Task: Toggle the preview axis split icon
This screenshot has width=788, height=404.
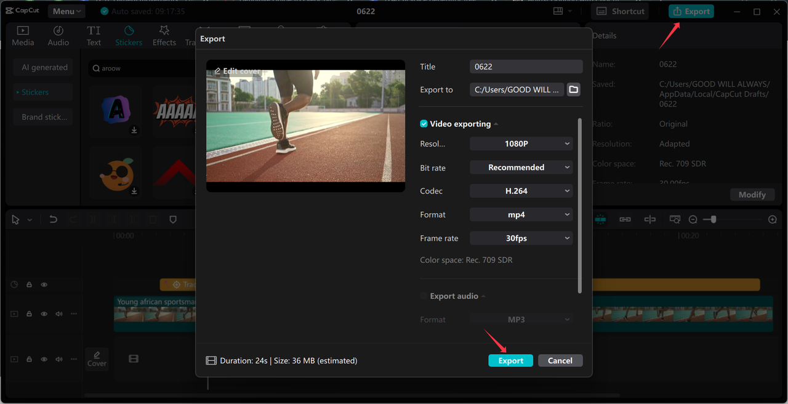Action: (649, 219)
